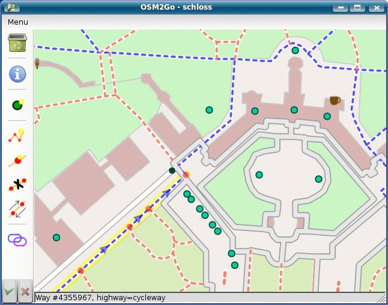The image size is (388, 305).
Task: Click the green checkmark OK button
Action: pyautogui.click(x=9, y=292)
